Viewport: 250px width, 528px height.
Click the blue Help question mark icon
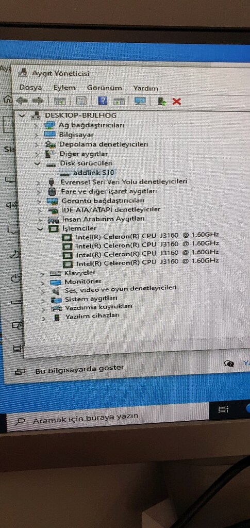pyautogui.click(x=102, y=101)
